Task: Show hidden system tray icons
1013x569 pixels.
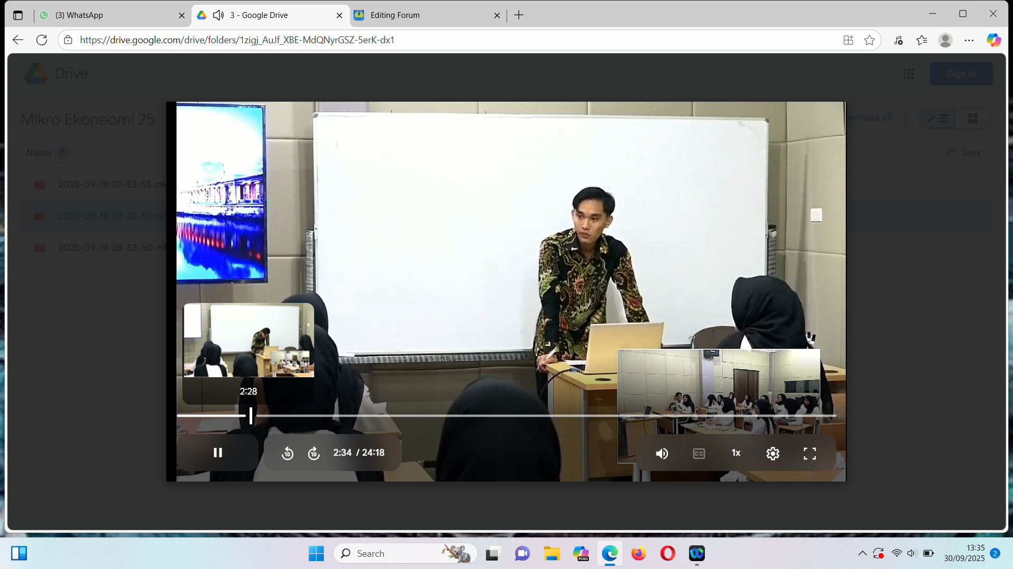Action: [862, 553]
